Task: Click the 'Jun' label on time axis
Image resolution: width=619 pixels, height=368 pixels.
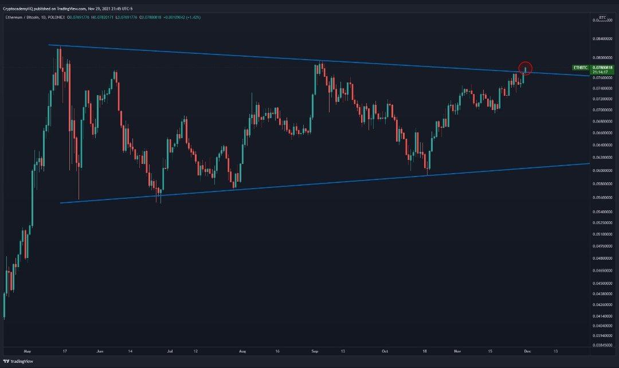Action: 100,351
